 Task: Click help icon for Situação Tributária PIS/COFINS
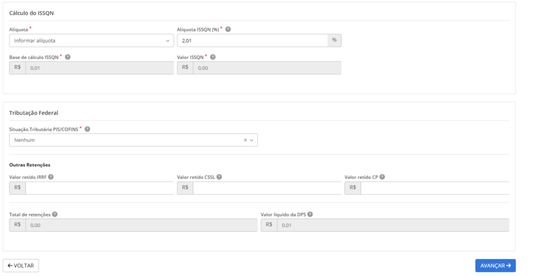[87, 129]
